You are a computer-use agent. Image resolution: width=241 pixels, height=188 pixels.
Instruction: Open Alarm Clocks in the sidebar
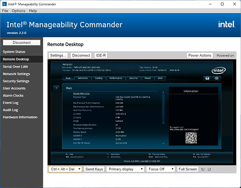click(x=22, y=95)
